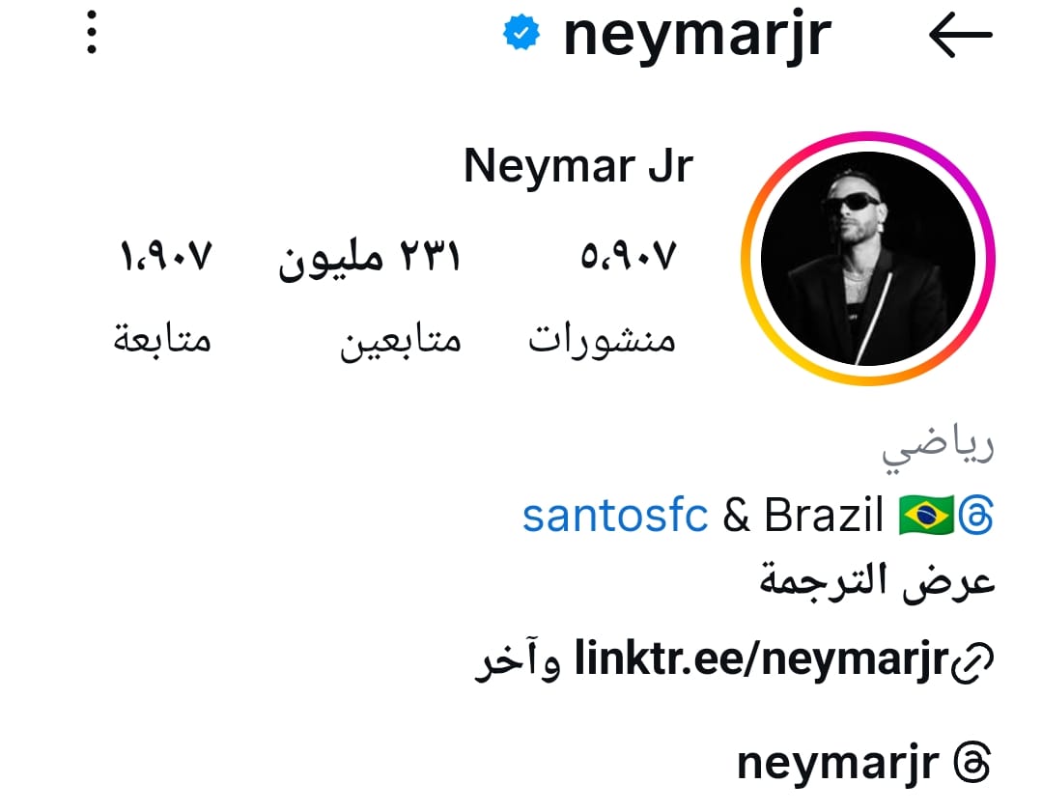Tap the متابعين followers label
Viewport: 1042px width, 812px height.
click(x=401, y=340)
